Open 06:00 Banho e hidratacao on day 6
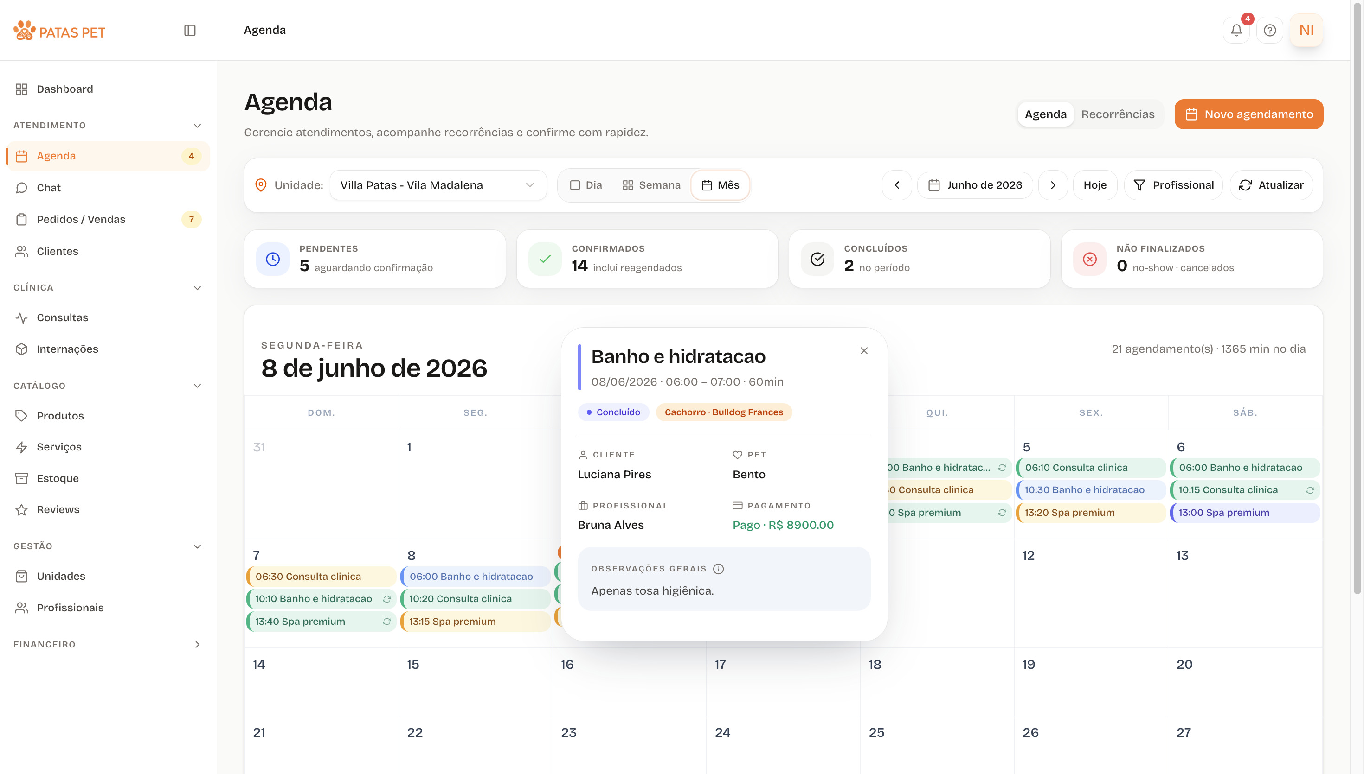This screenshot has height=774, width=1364. pos(1245,467)
